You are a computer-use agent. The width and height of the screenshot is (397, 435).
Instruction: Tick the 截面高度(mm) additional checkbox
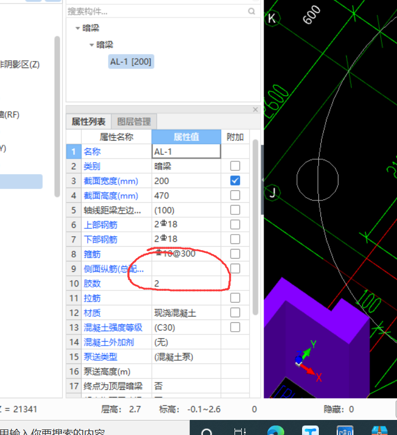pos(235,195)
